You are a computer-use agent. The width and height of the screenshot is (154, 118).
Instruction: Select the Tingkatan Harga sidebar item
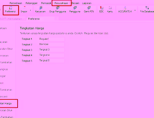tap(6, 104)
